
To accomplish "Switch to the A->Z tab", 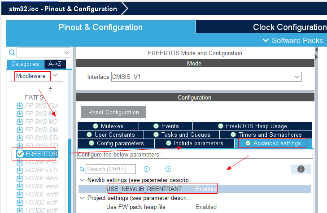I will coord(55,64).
